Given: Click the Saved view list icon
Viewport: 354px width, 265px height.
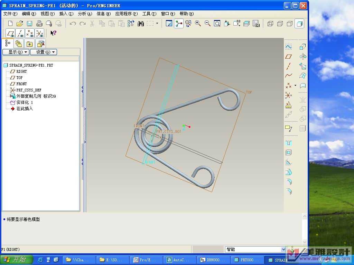Looking at the screenshot, I should [x=237, y=23].
